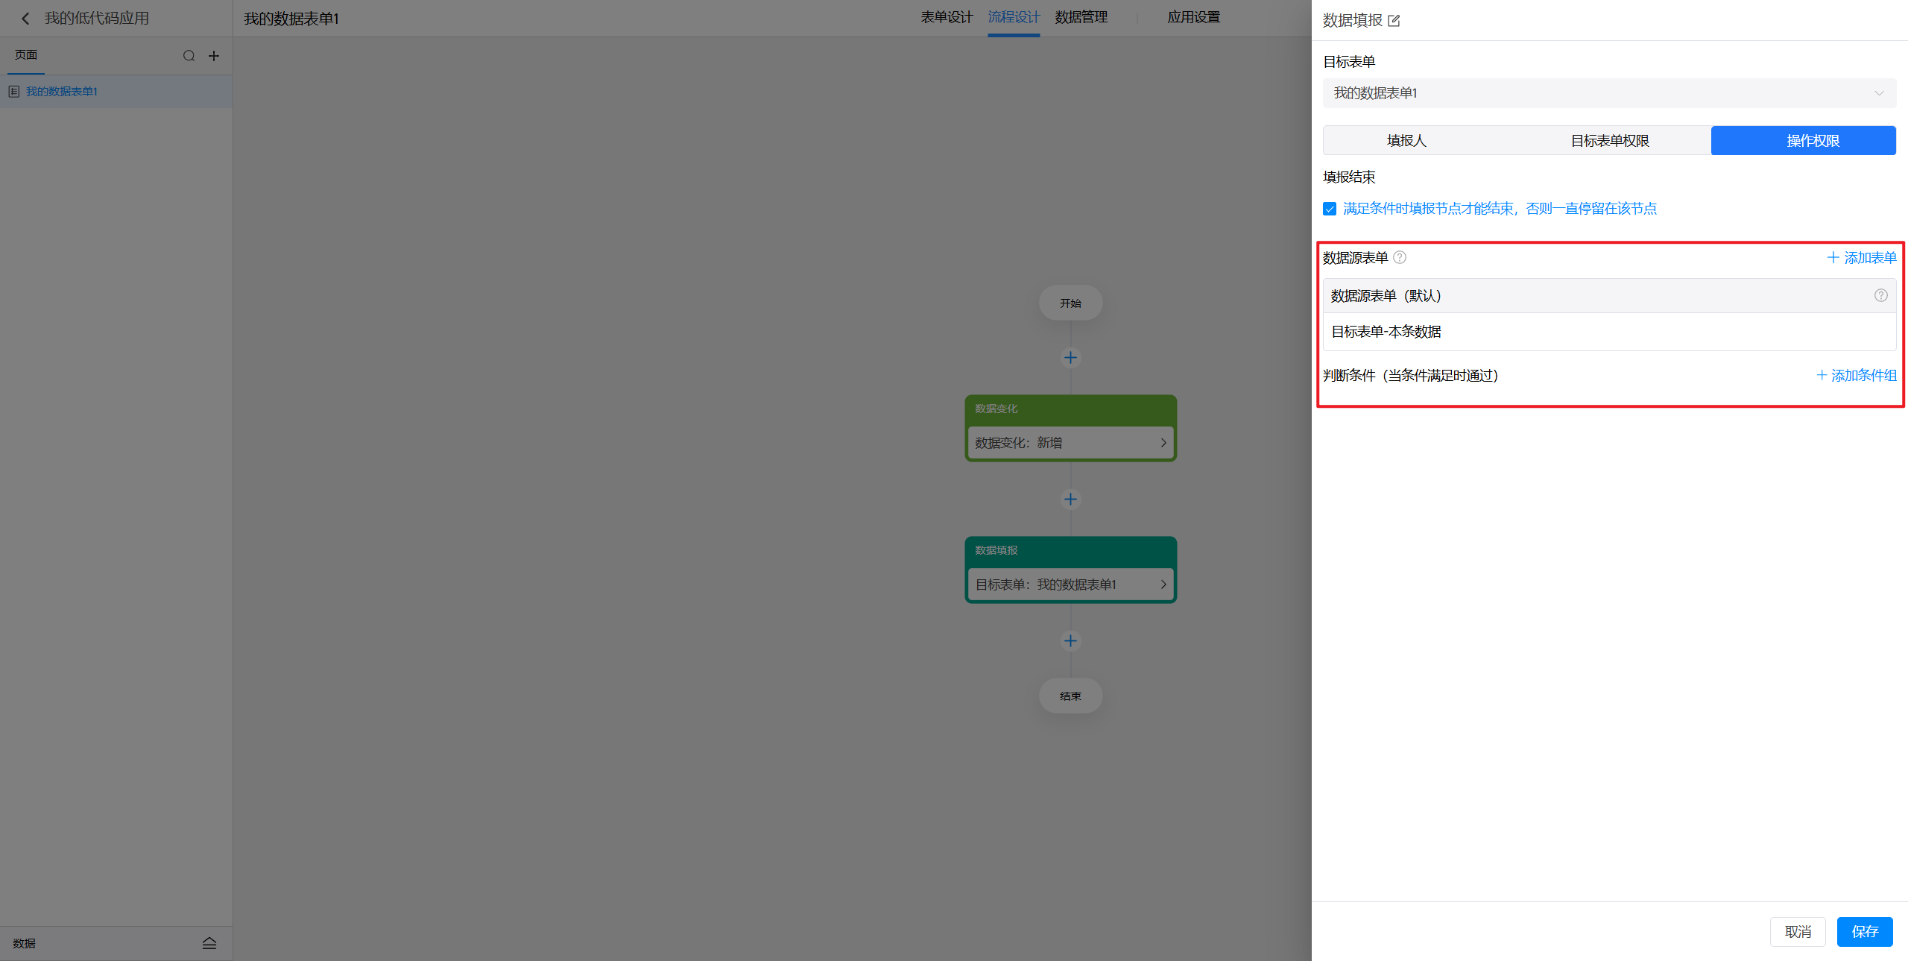Uncheck 满足条件时填报节点才能结束 checkbox
1908x961 pixels.
click(1330, 209)
